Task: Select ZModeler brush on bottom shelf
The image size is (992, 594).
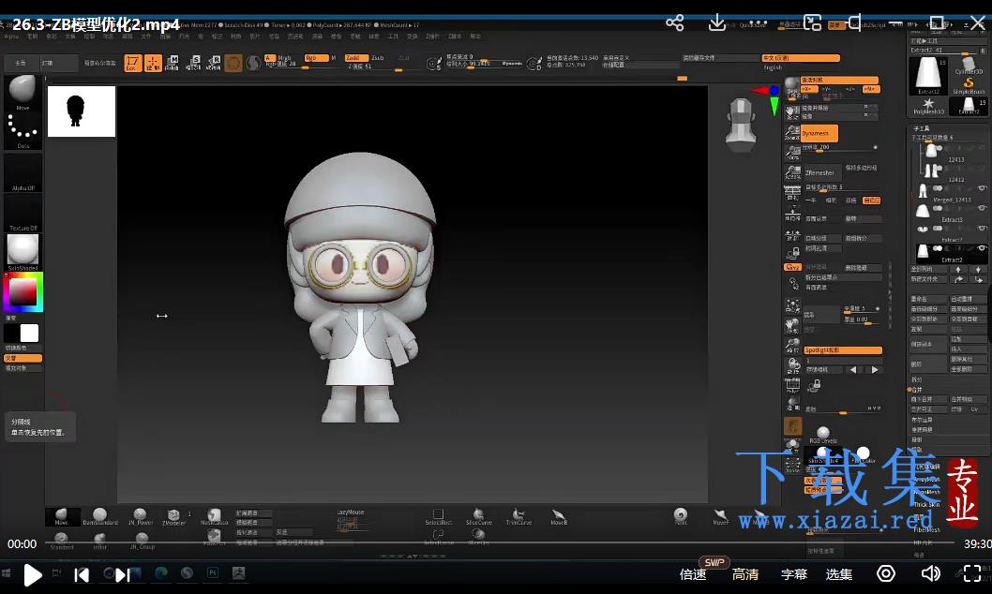Action: tap(173, 517)
